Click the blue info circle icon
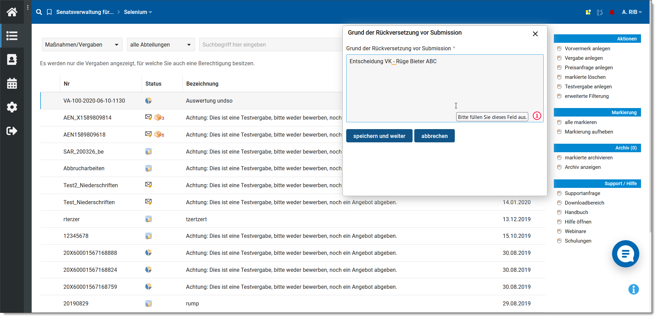 (634, 289)
